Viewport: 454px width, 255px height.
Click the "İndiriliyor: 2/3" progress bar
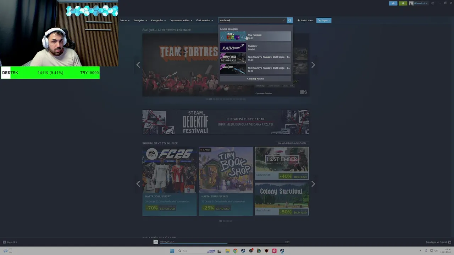click(224, 242)
